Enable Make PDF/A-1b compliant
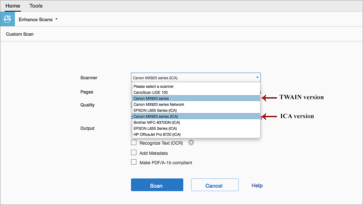Image resolution: width=363 pixels, height=205 pixels. pos(134,162)
